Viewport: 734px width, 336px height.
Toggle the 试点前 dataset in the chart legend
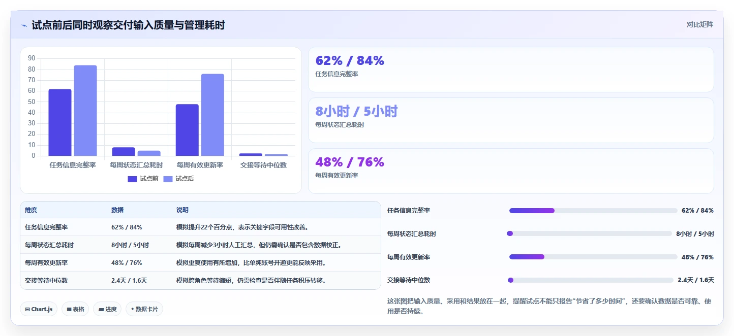[x=143, y=179]
